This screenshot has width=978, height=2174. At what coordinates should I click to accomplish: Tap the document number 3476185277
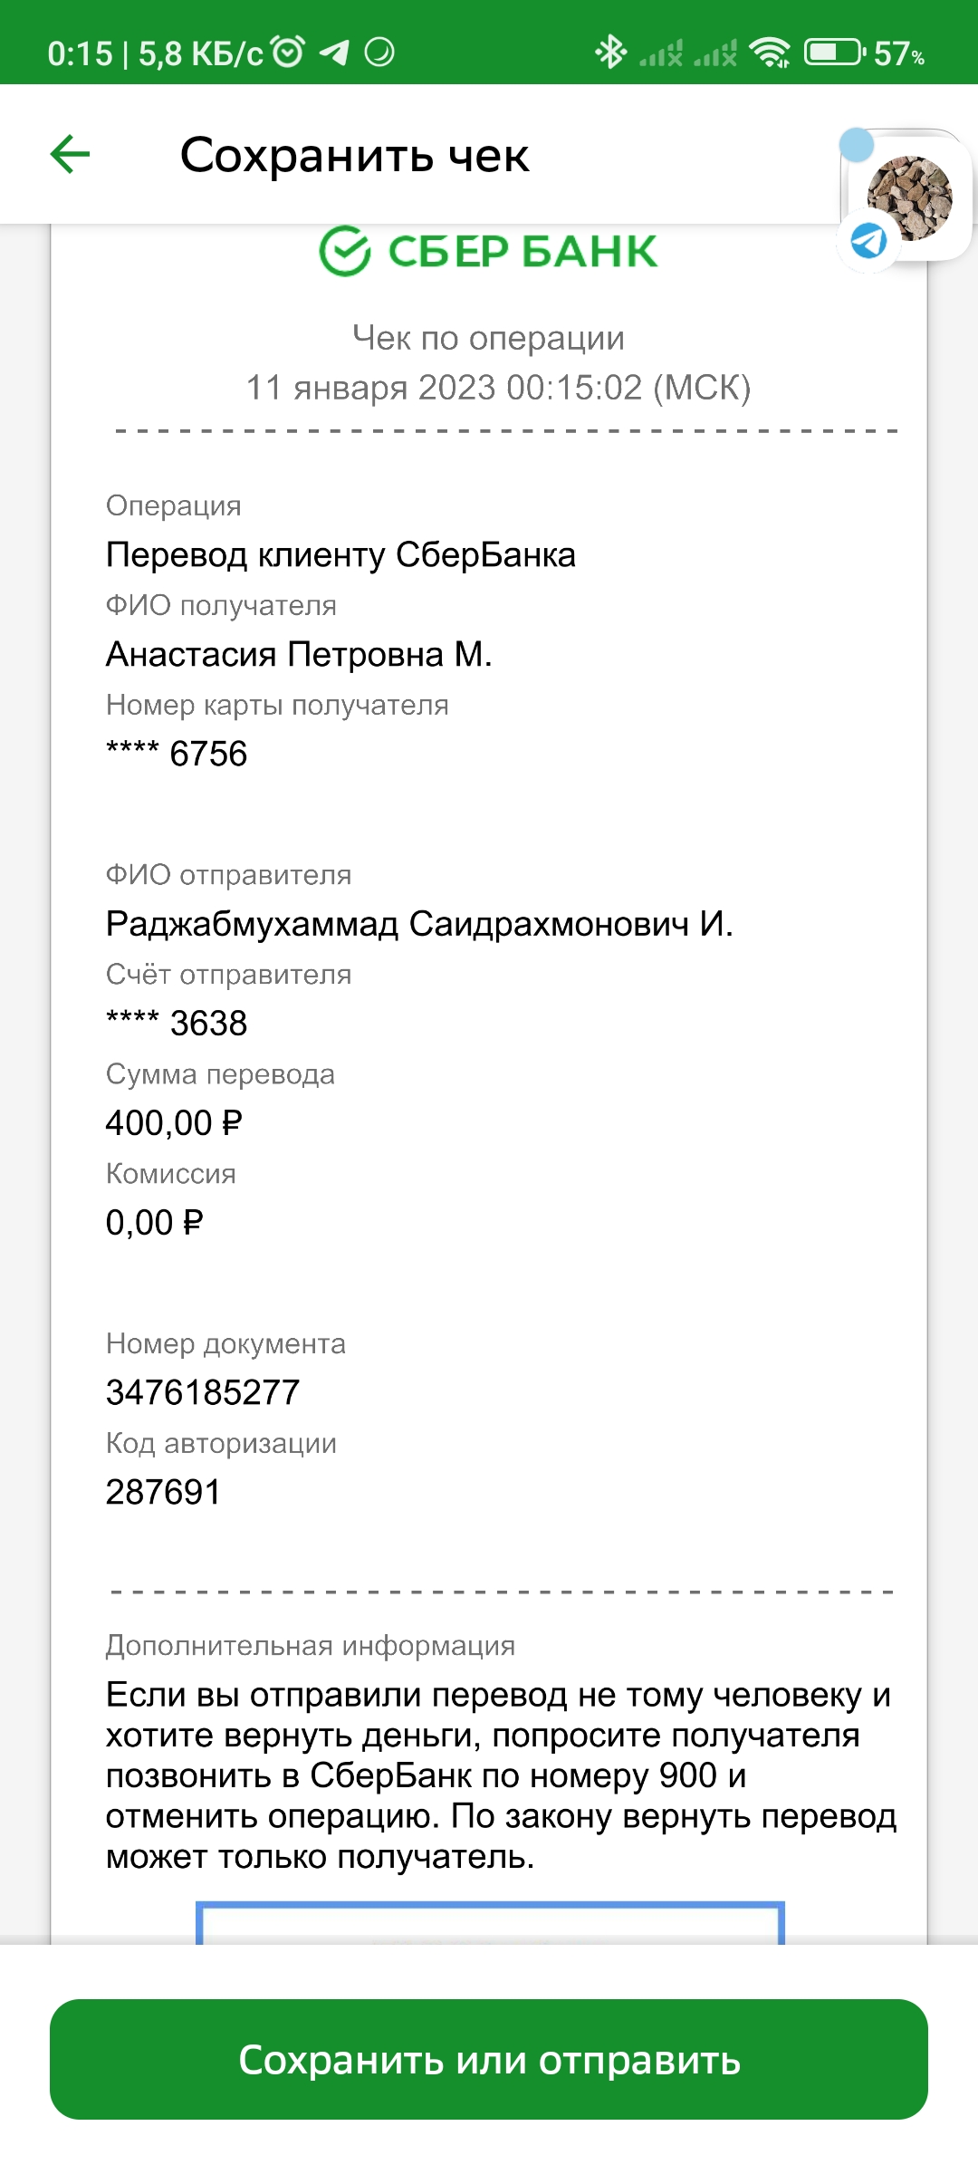[203, 1392]
